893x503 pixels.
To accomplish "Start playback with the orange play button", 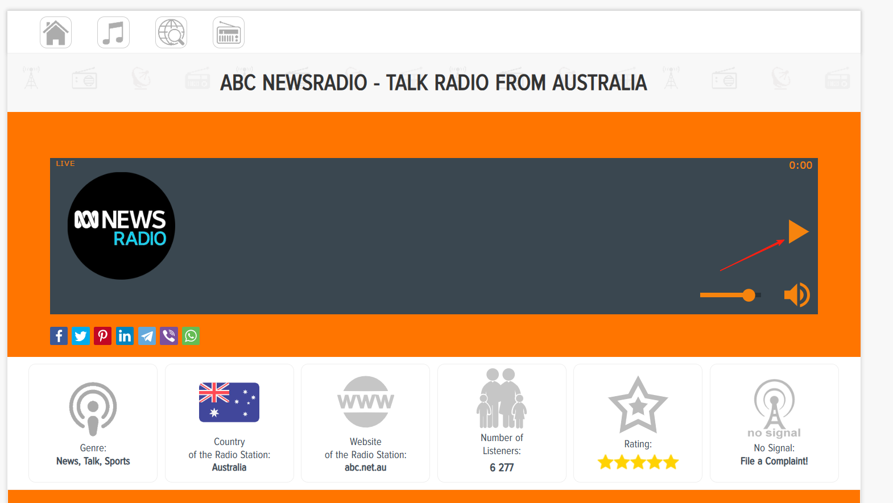I will pyautogui.click(x=798, y=231).
